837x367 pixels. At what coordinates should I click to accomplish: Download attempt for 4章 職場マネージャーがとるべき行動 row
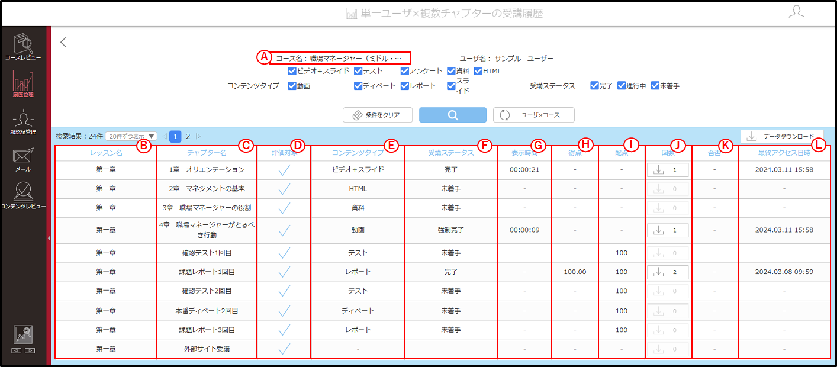667,230
